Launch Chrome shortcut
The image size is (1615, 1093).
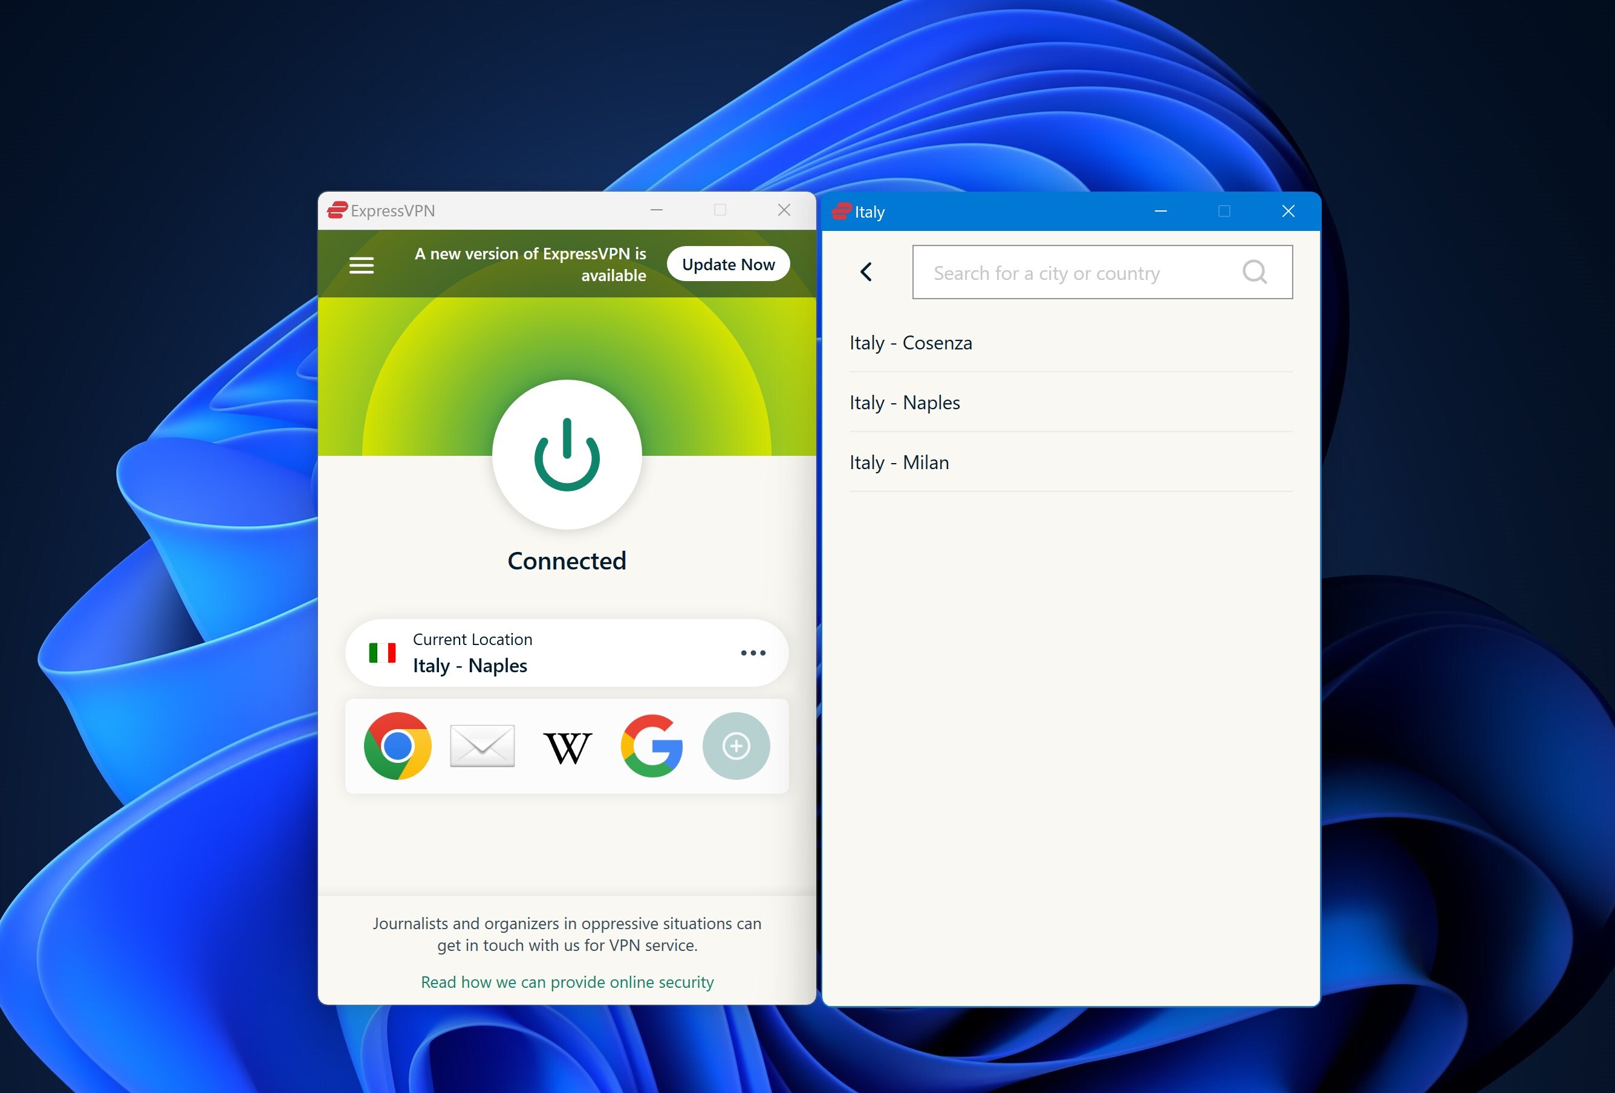pos(397,745)
